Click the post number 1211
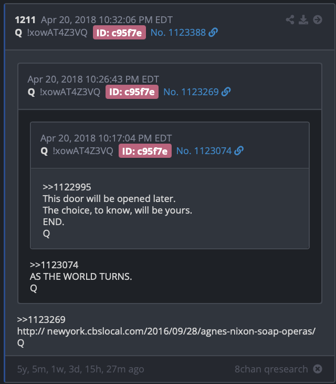336x384 pixels. [25, 20]
